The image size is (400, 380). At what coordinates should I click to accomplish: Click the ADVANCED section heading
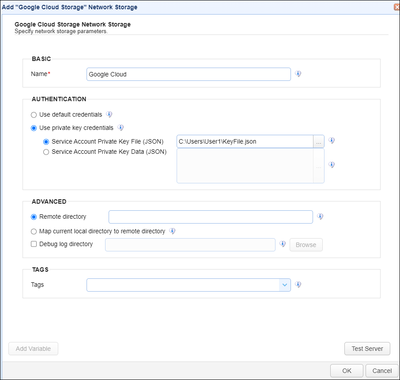point(49,201)
